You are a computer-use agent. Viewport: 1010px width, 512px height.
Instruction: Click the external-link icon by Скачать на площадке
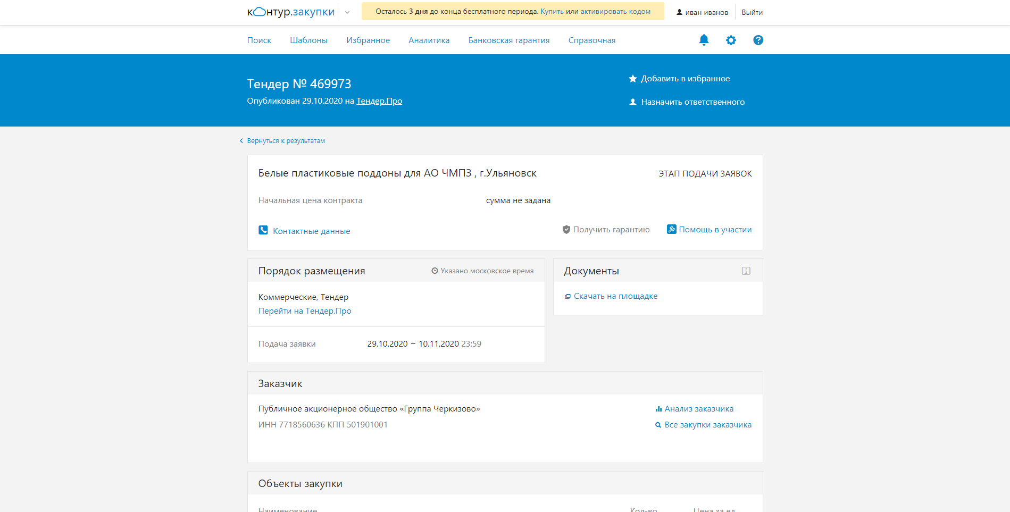click(567, 296)
